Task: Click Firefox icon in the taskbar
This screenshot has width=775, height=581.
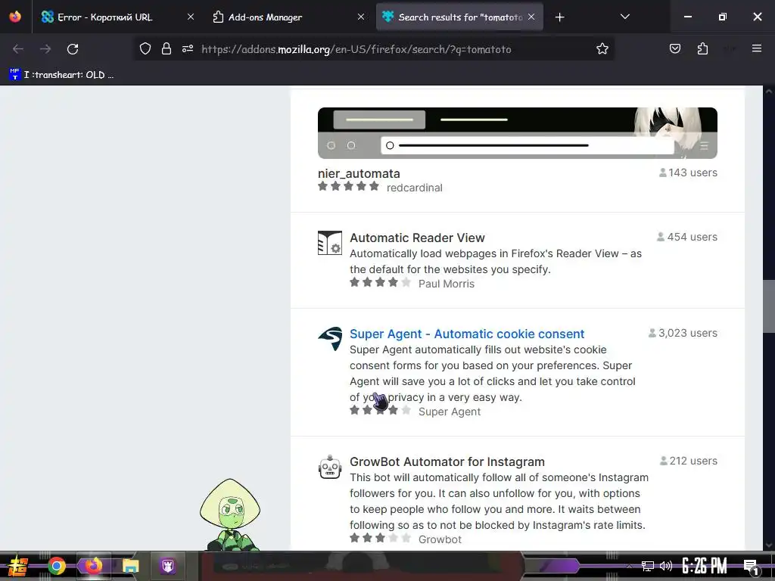Action: [x=93, y=566]
